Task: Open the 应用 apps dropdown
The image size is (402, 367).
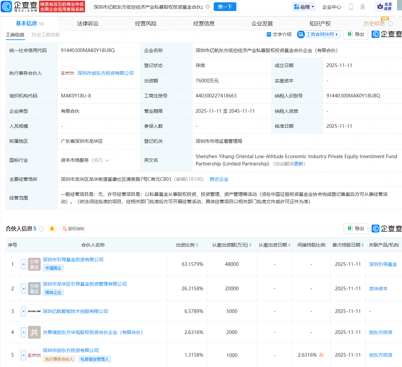Action: point(304,7)
